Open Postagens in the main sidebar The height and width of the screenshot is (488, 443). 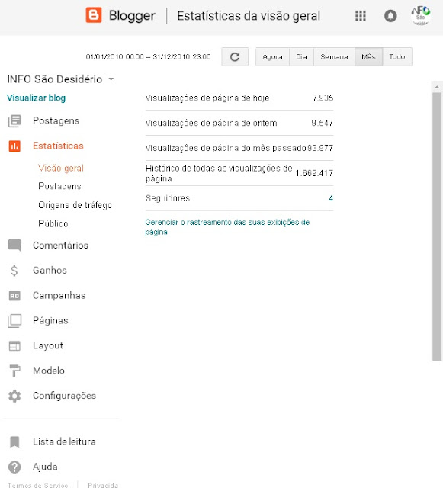pyautogui.click(x=56, y=120)
